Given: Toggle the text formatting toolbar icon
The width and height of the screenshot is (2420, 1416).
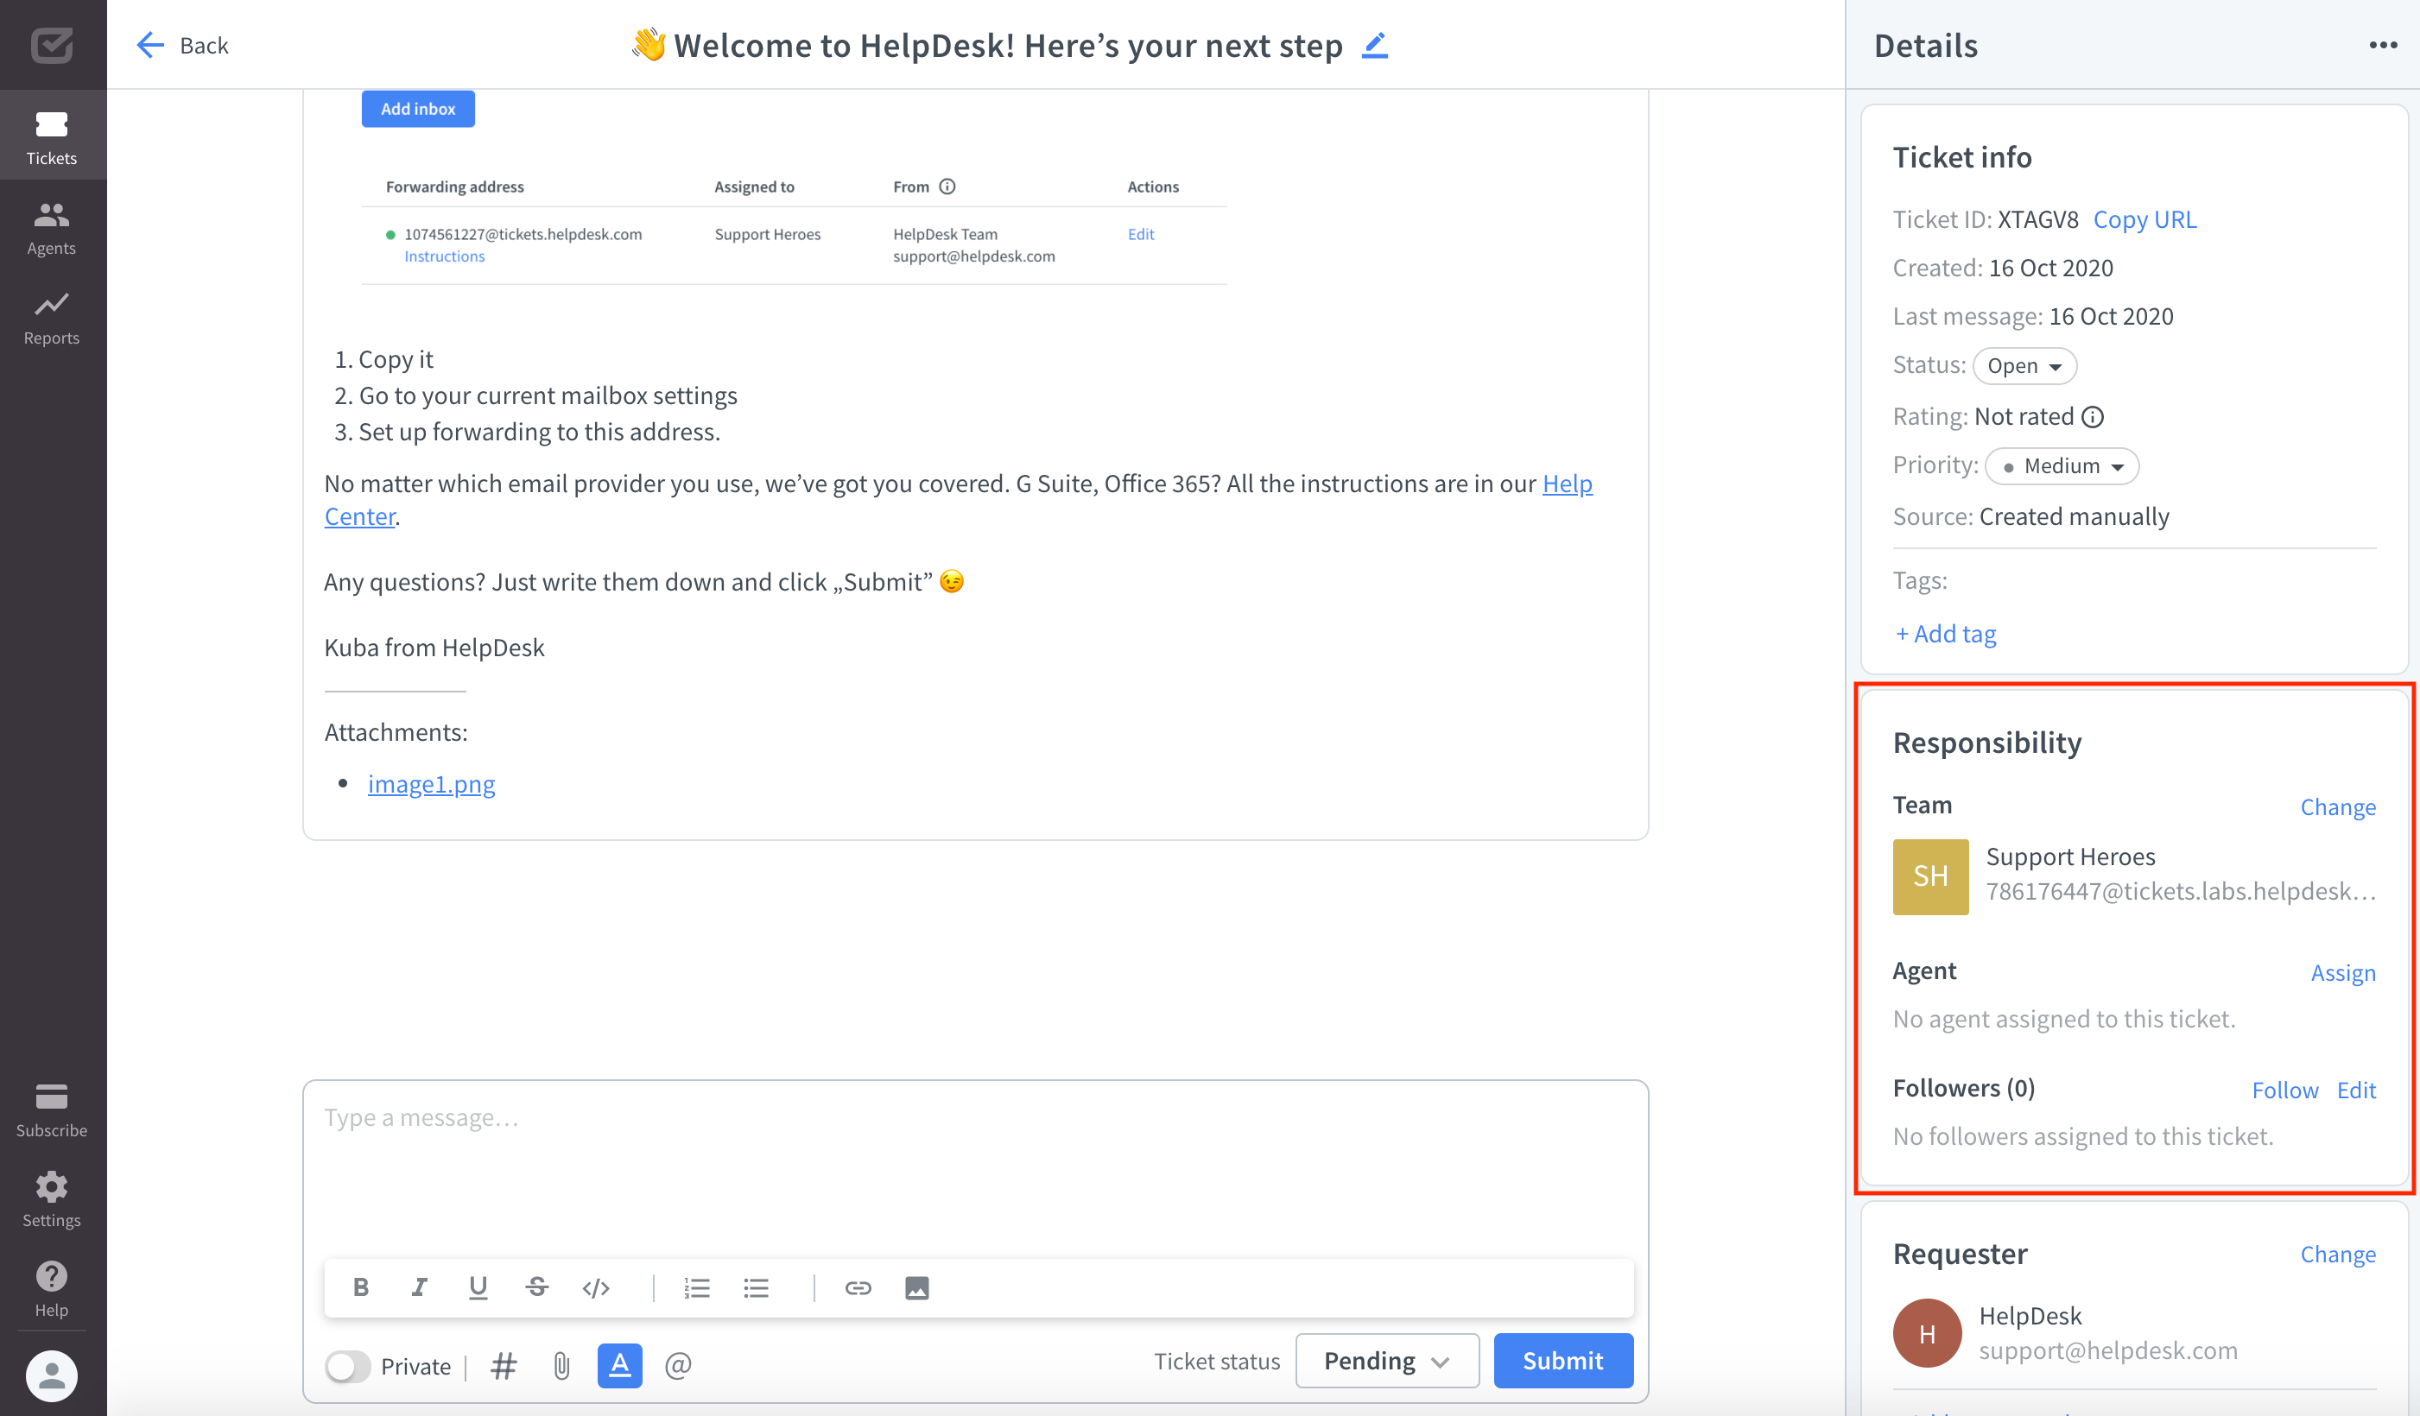Looking at the screenshot, I should 619,1365.
